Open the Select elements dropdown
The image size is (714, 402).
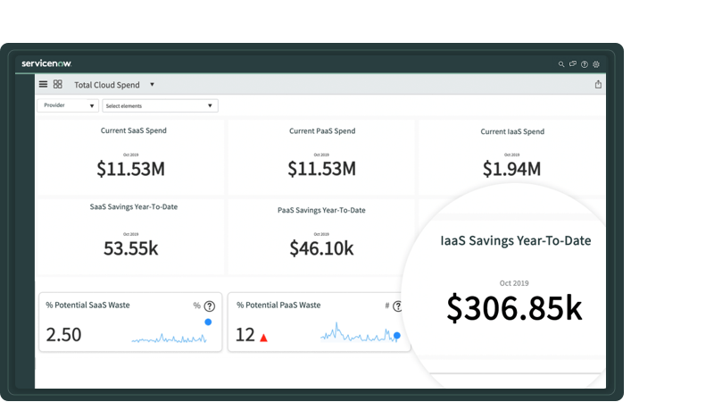tap(160, 105)
